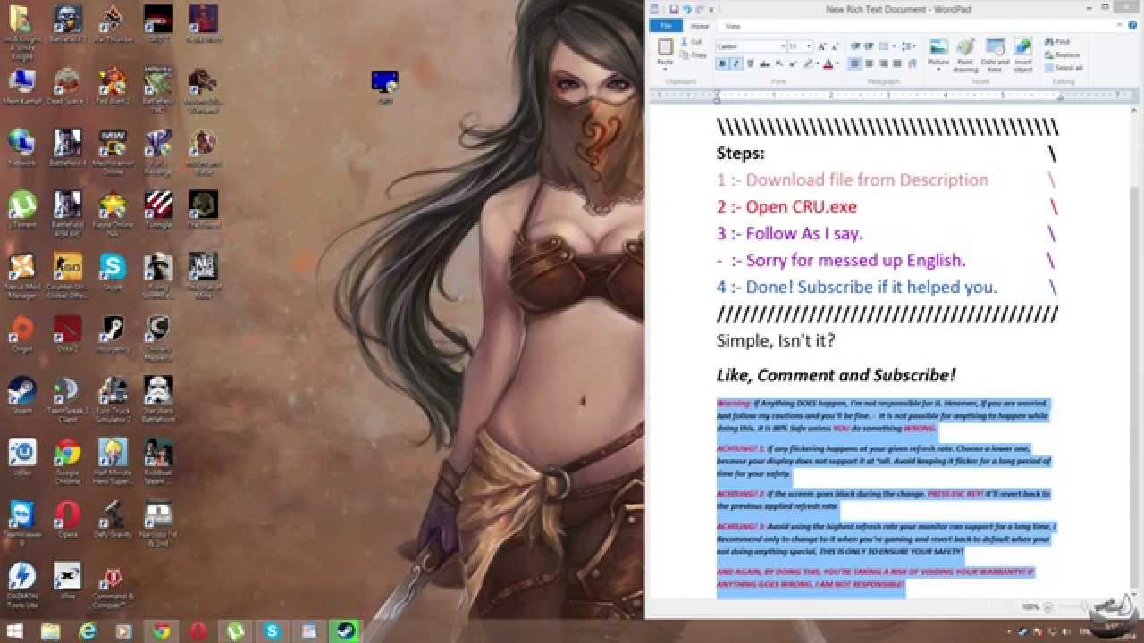Open Skype desktop shortcut
The width and height of the screenshot is (1144, 643).
pos(113,272)
